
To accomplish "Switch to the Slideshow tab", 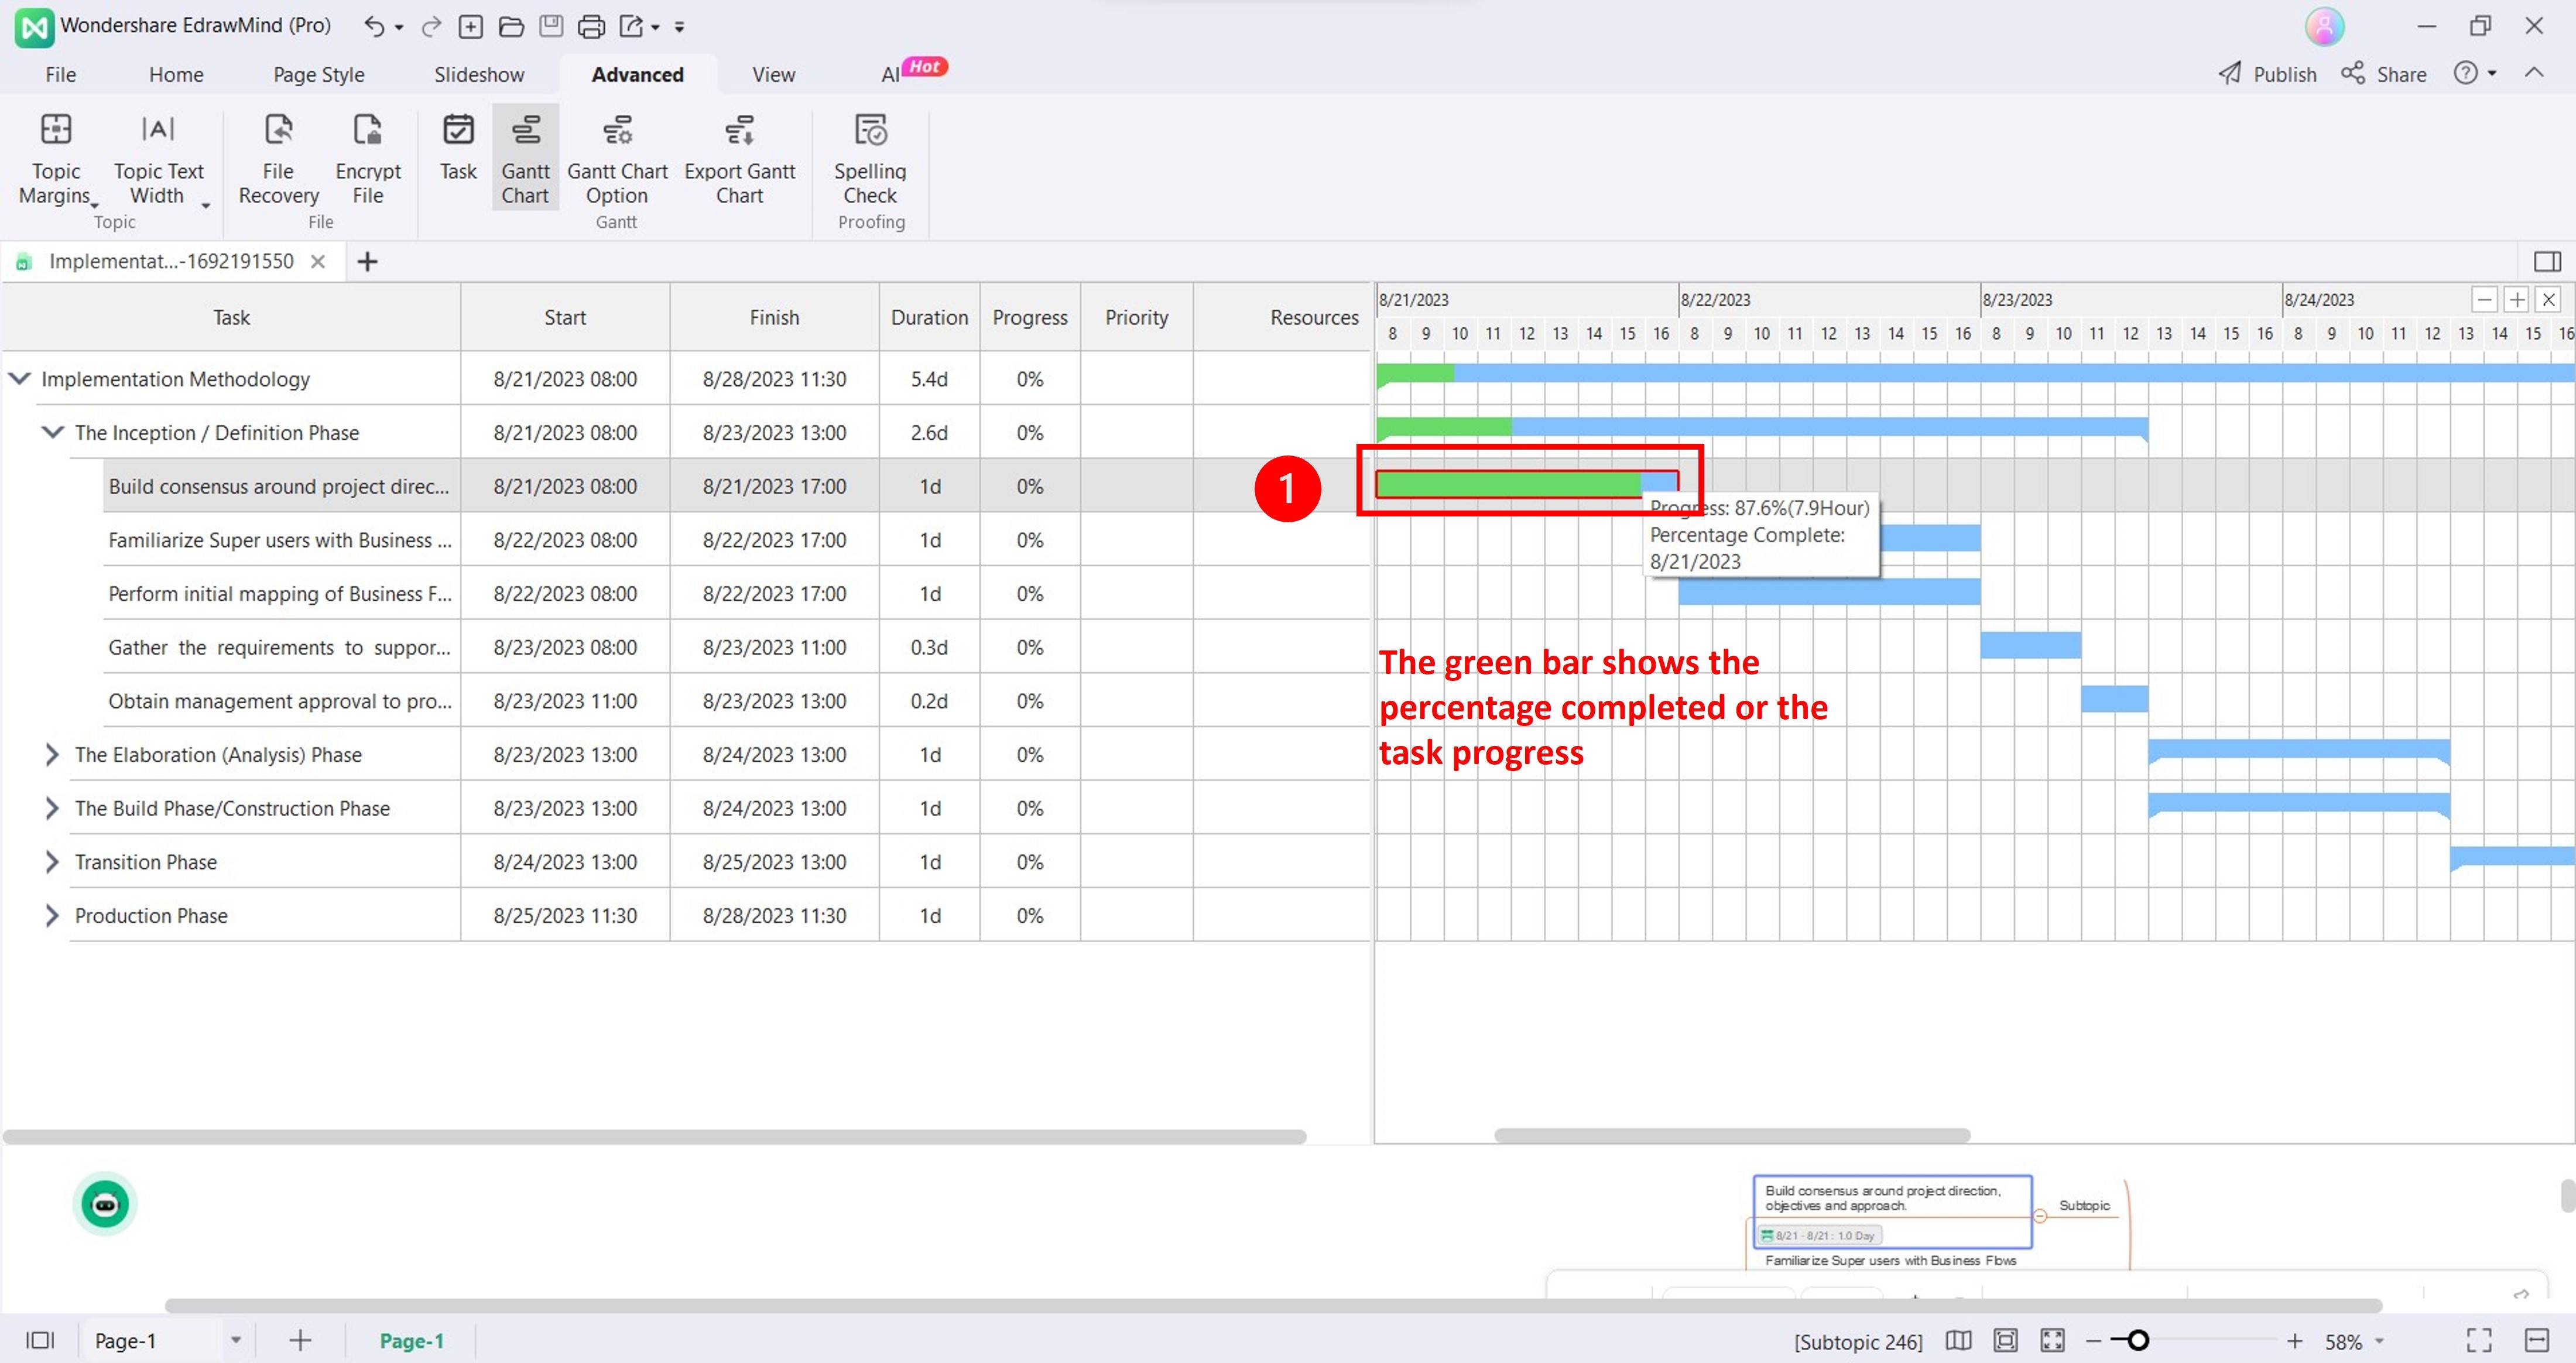I will point(478,75).
